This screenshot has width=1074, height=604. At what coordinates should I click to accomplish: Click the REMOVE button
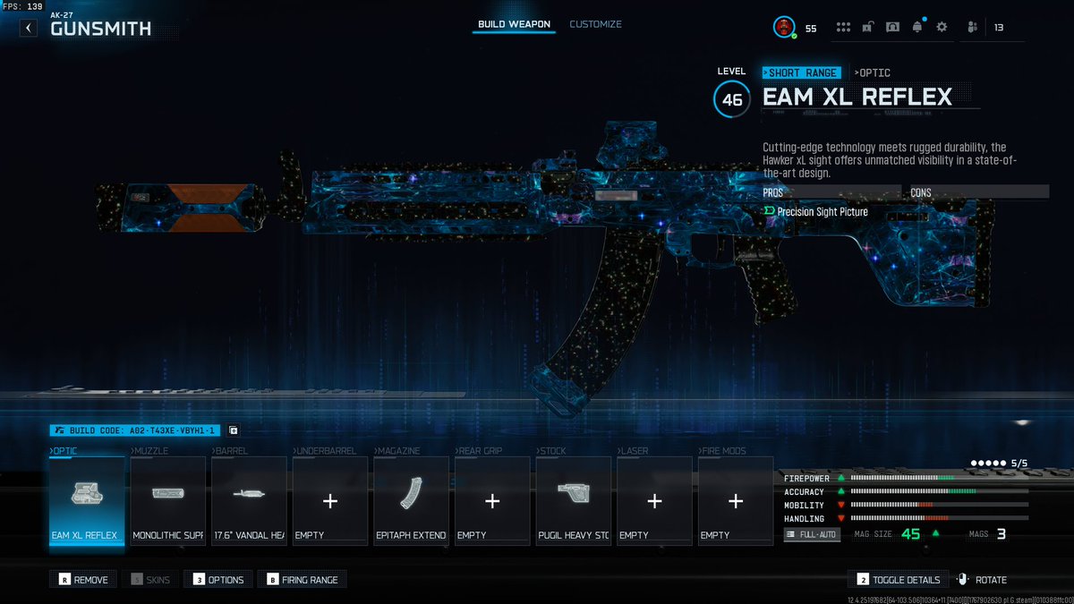(x=83, y=580)
